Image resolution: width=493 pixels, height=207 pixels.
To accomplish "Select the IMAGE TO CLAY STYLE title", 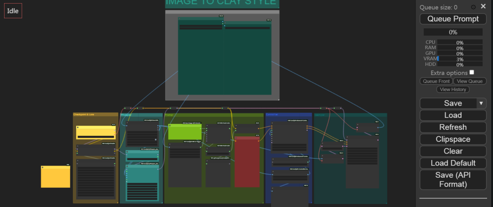I will (221, 2).
